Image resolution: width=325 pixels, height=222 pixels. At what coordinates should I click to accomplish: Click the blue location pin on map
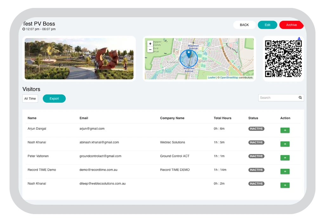189,54
